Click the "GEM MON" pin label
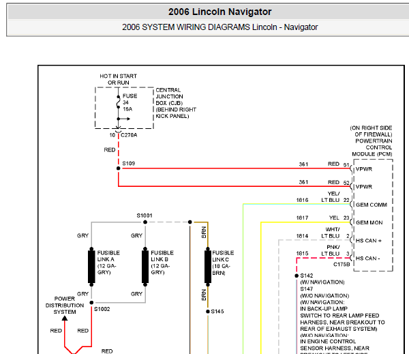 (369, 222)
